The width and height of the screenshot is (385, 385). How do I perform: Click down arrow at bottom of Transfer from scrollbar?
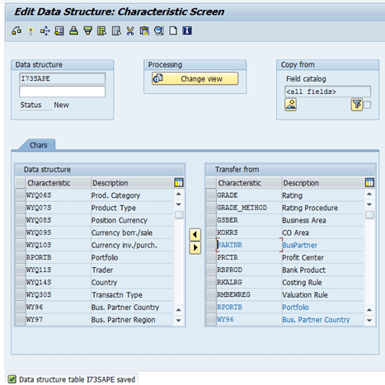[x=369, y=321]
